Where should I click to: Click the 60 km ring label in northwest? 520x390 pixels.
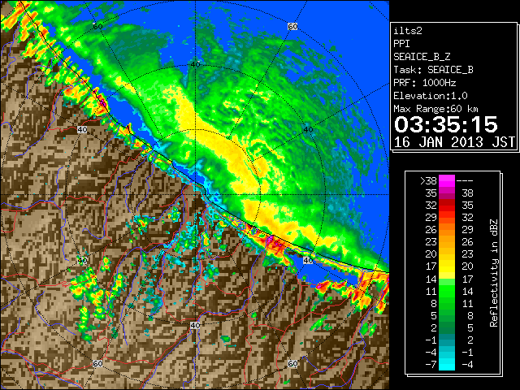coord(97,27)
